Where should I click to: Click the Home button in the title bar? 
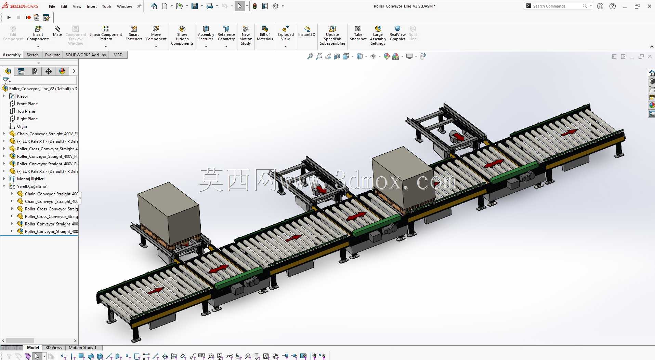(154, 6)
